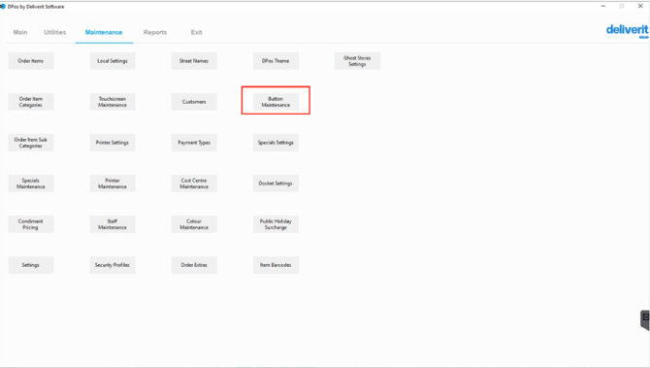The width and height of the screenshot is (650, 368).
Task: Minimize the DPos window
Action: tap(603, 6)
